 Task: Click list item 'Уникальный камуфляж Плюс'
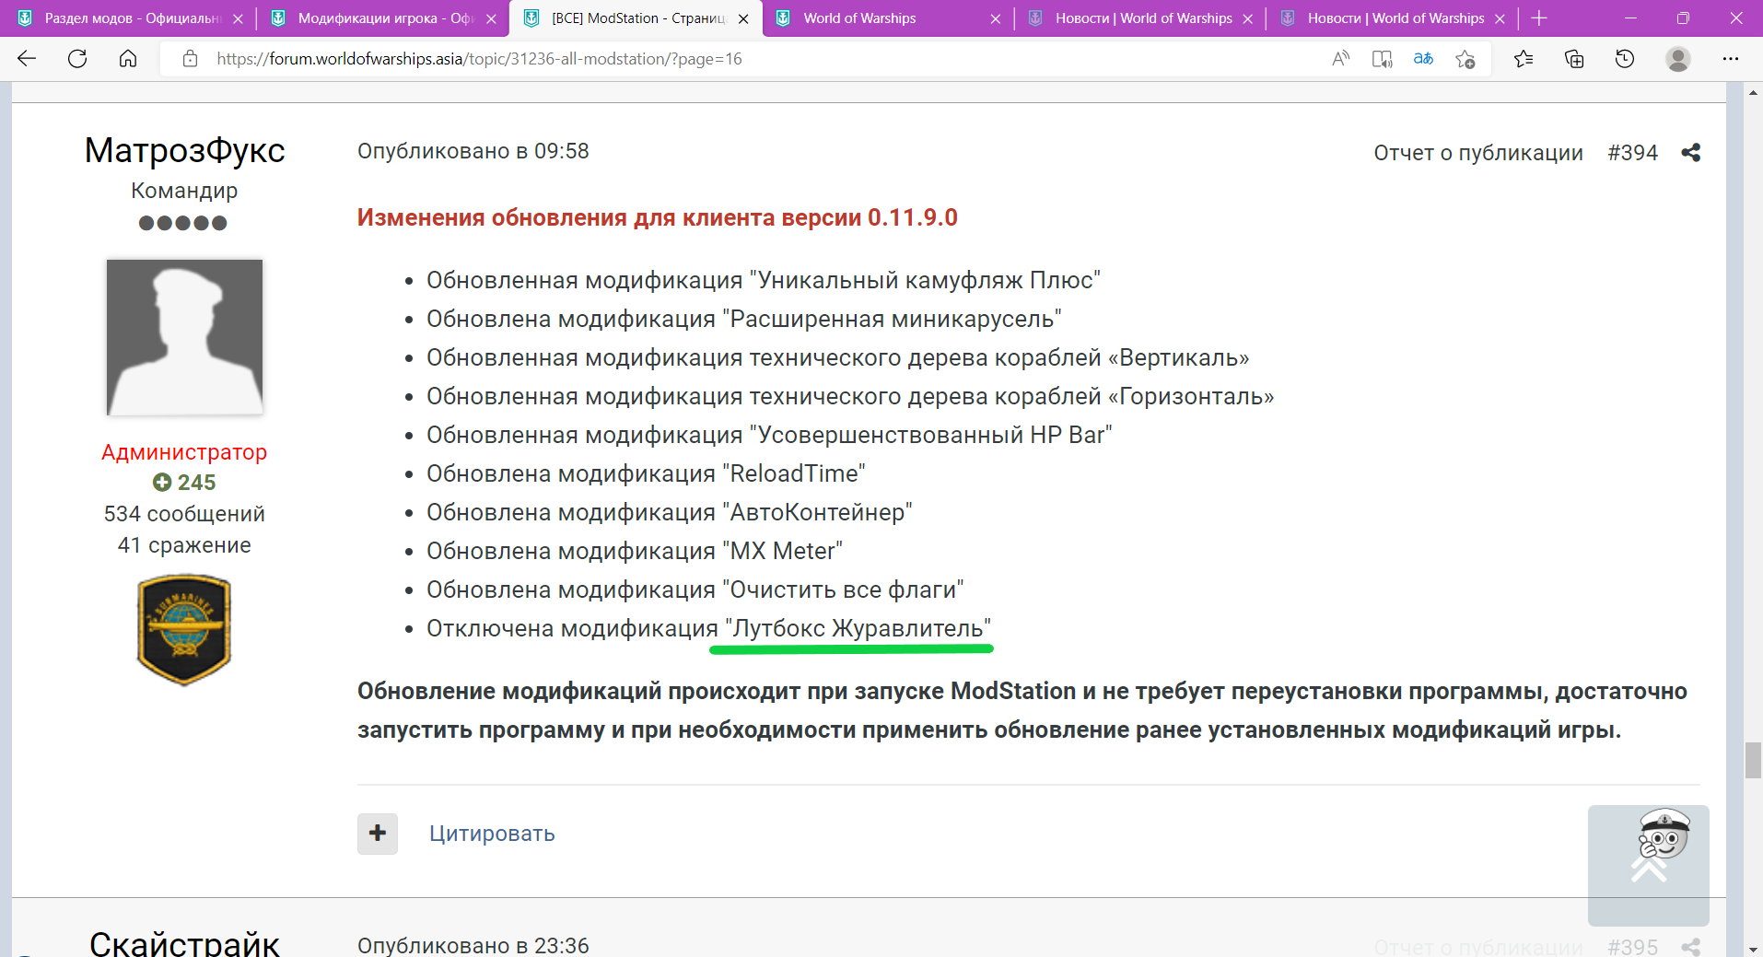[x=764, y=280]
